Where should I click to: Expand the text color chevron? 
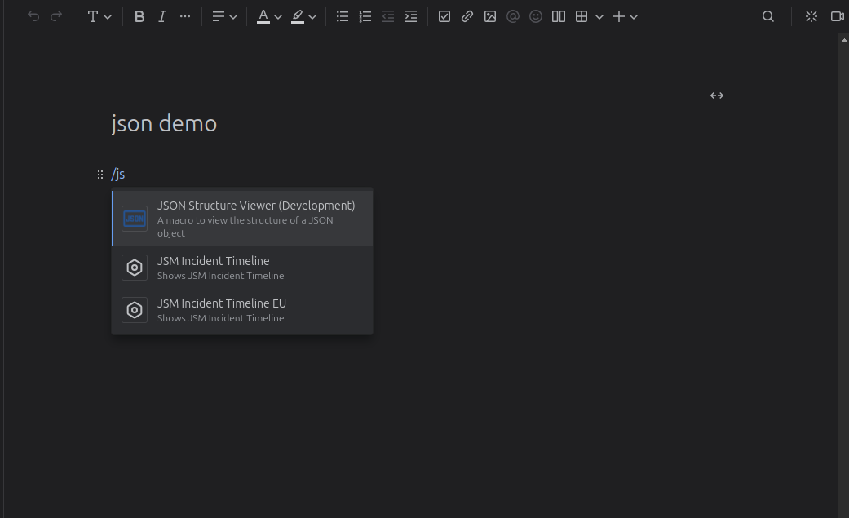coord(278,17)
